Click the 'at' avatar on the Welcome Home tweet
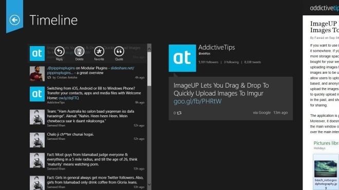 coord(37,94)
